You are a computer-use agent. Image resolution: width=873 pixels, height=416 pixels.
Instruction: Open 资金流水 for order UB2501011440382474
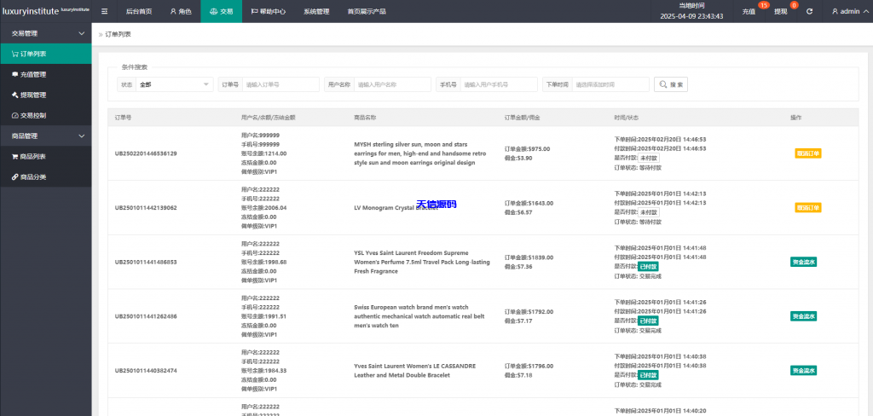point(803,370)
